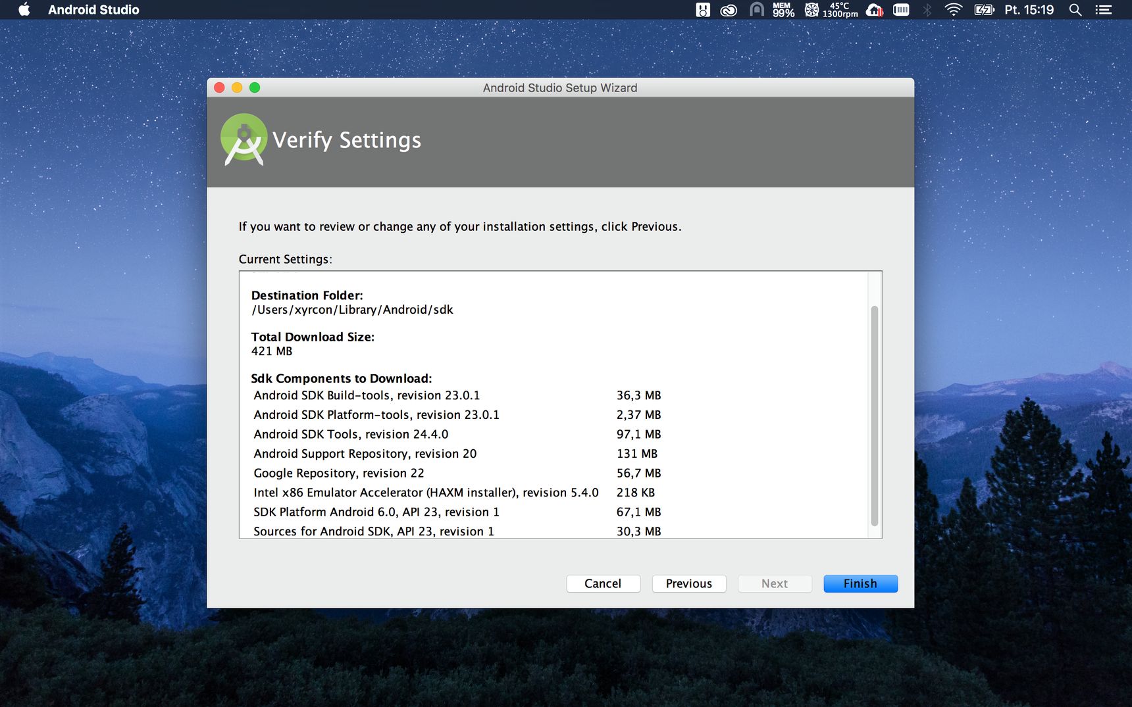This screenshot has width=1132, height=707.
Task: Click the Bluetooth status icon
Action: 927,9
